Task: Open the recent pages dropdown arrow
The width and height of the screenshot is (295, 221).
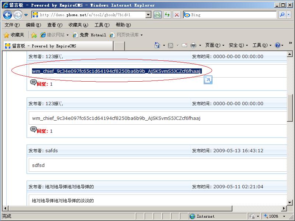Action: coord(26,15)
